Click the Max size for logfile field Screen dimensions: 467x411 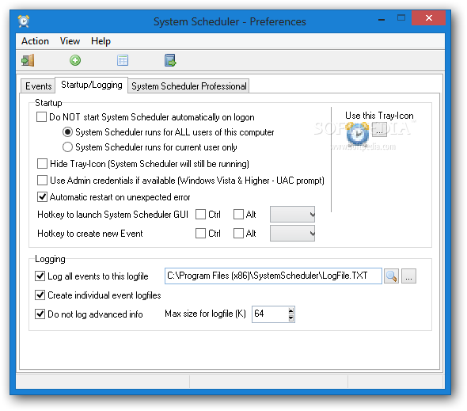point(270,314)
